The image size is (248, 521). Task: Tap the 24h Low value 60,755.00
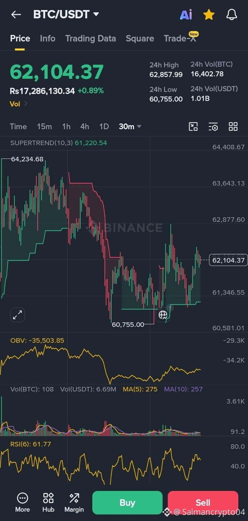point(166,99)
